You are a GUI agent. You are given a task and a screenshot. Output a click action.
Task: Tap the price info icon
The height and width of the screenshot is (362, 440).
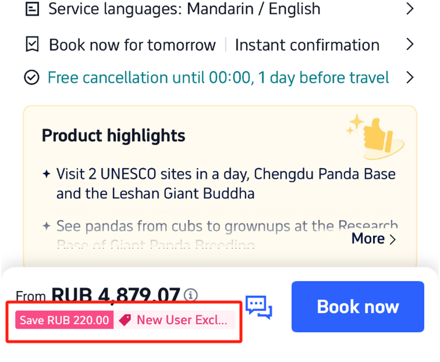point(191,294)
